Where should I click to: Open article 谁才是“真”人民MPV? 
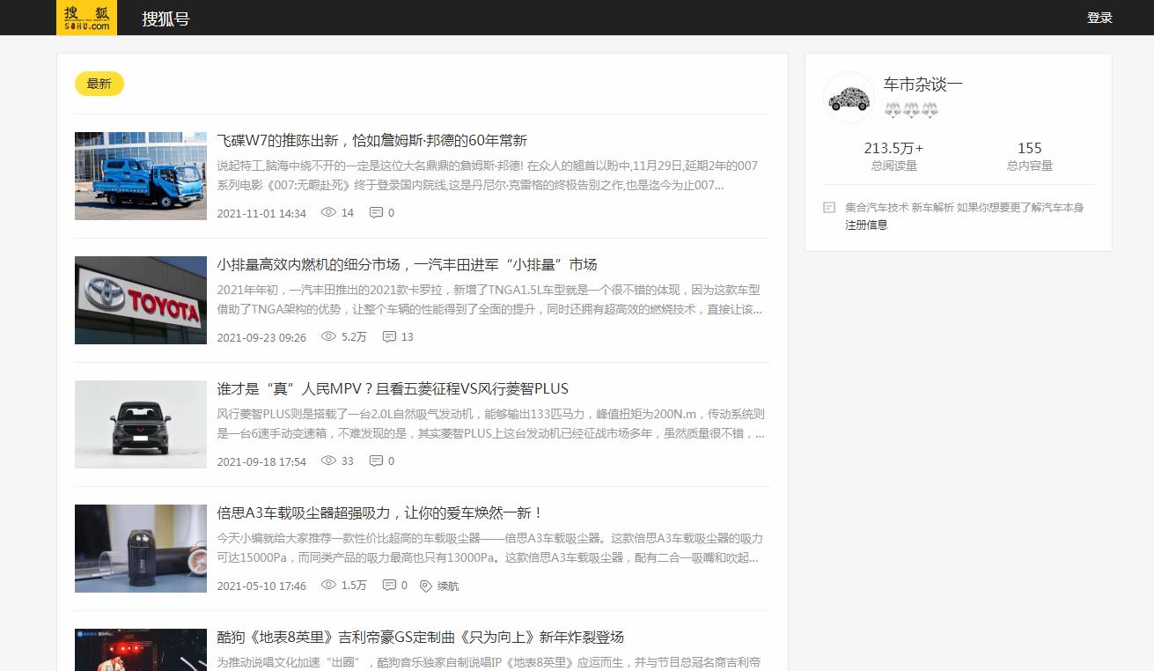393,388
